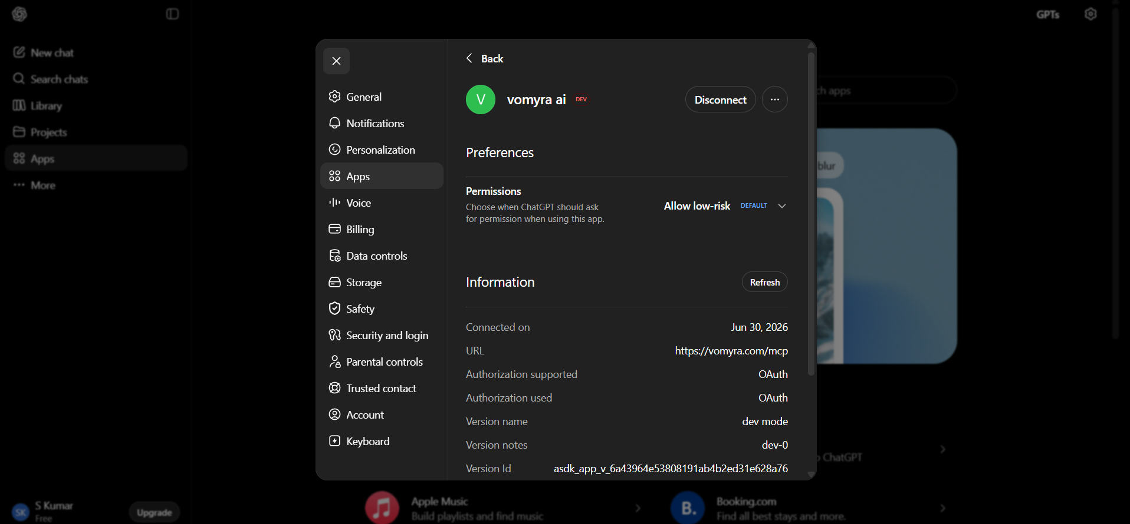Image resolution: width=1130 pixels, height=524 pixels.
Task: Click the S Kumar profile name
Action: [x=54, y=506]
